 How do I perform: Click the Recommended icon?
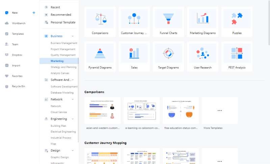pyautogui.click(x=46, y=15)
